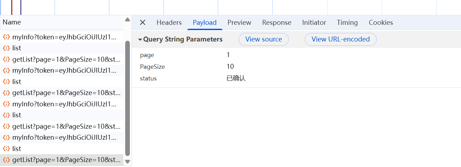The image size is (461, 167).
Task: Select the first myInfo?token request
Action: 64,37
